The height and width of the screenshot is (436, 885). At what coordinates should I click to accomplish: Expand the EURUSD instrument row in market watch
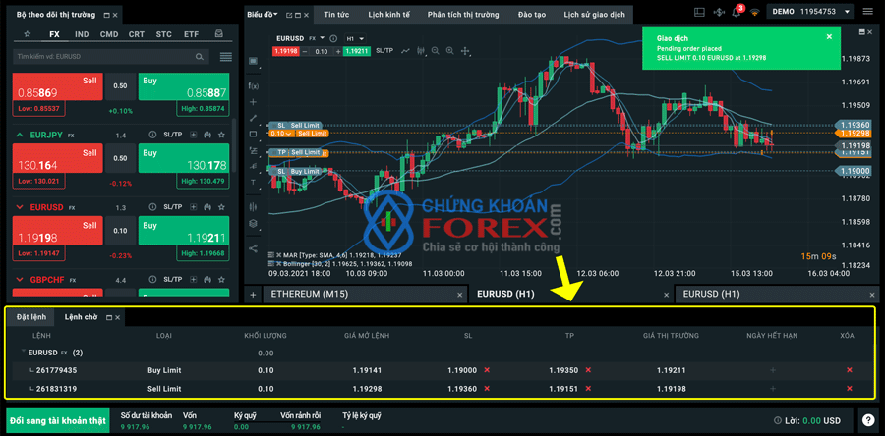click(20, 207)
